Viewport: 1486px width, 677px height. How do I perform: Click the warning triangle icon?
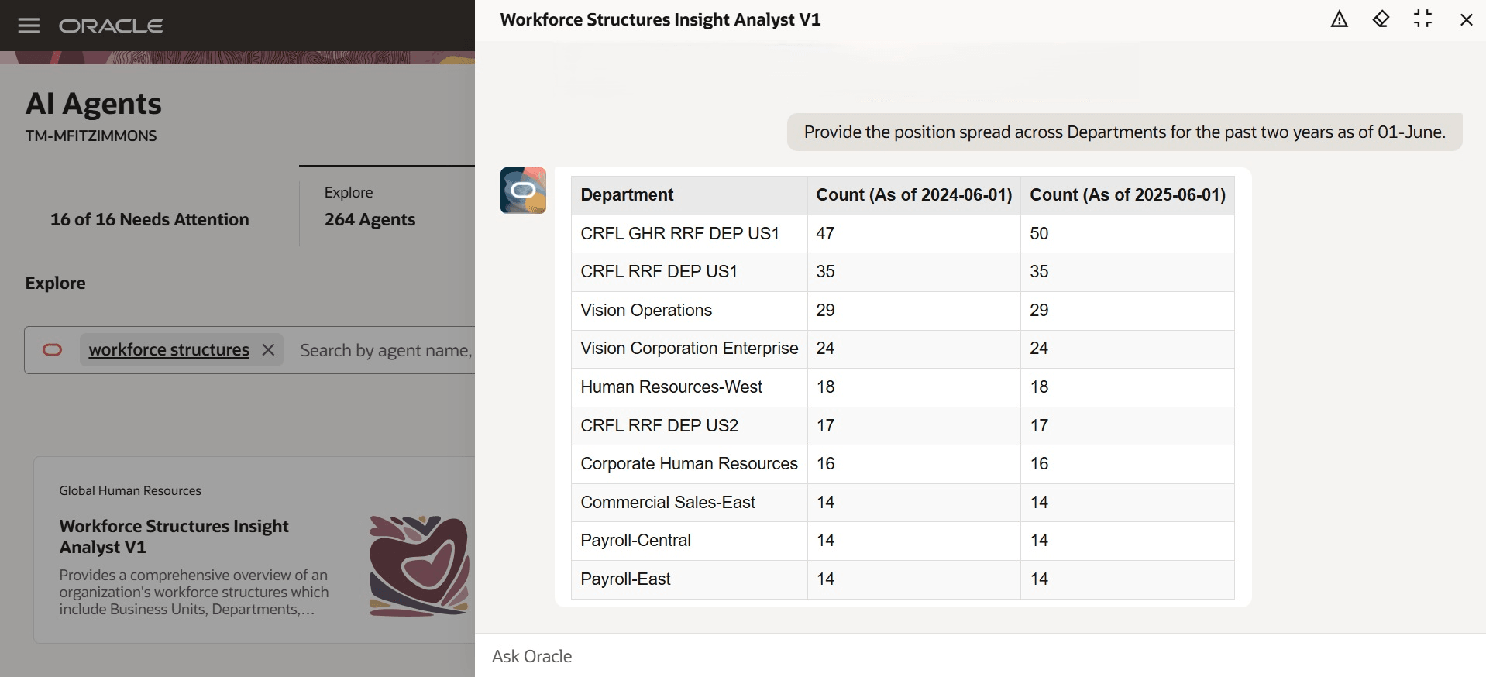1339,20
